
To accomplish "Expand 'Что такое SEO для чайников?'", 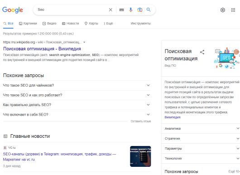I will point(77,85).
